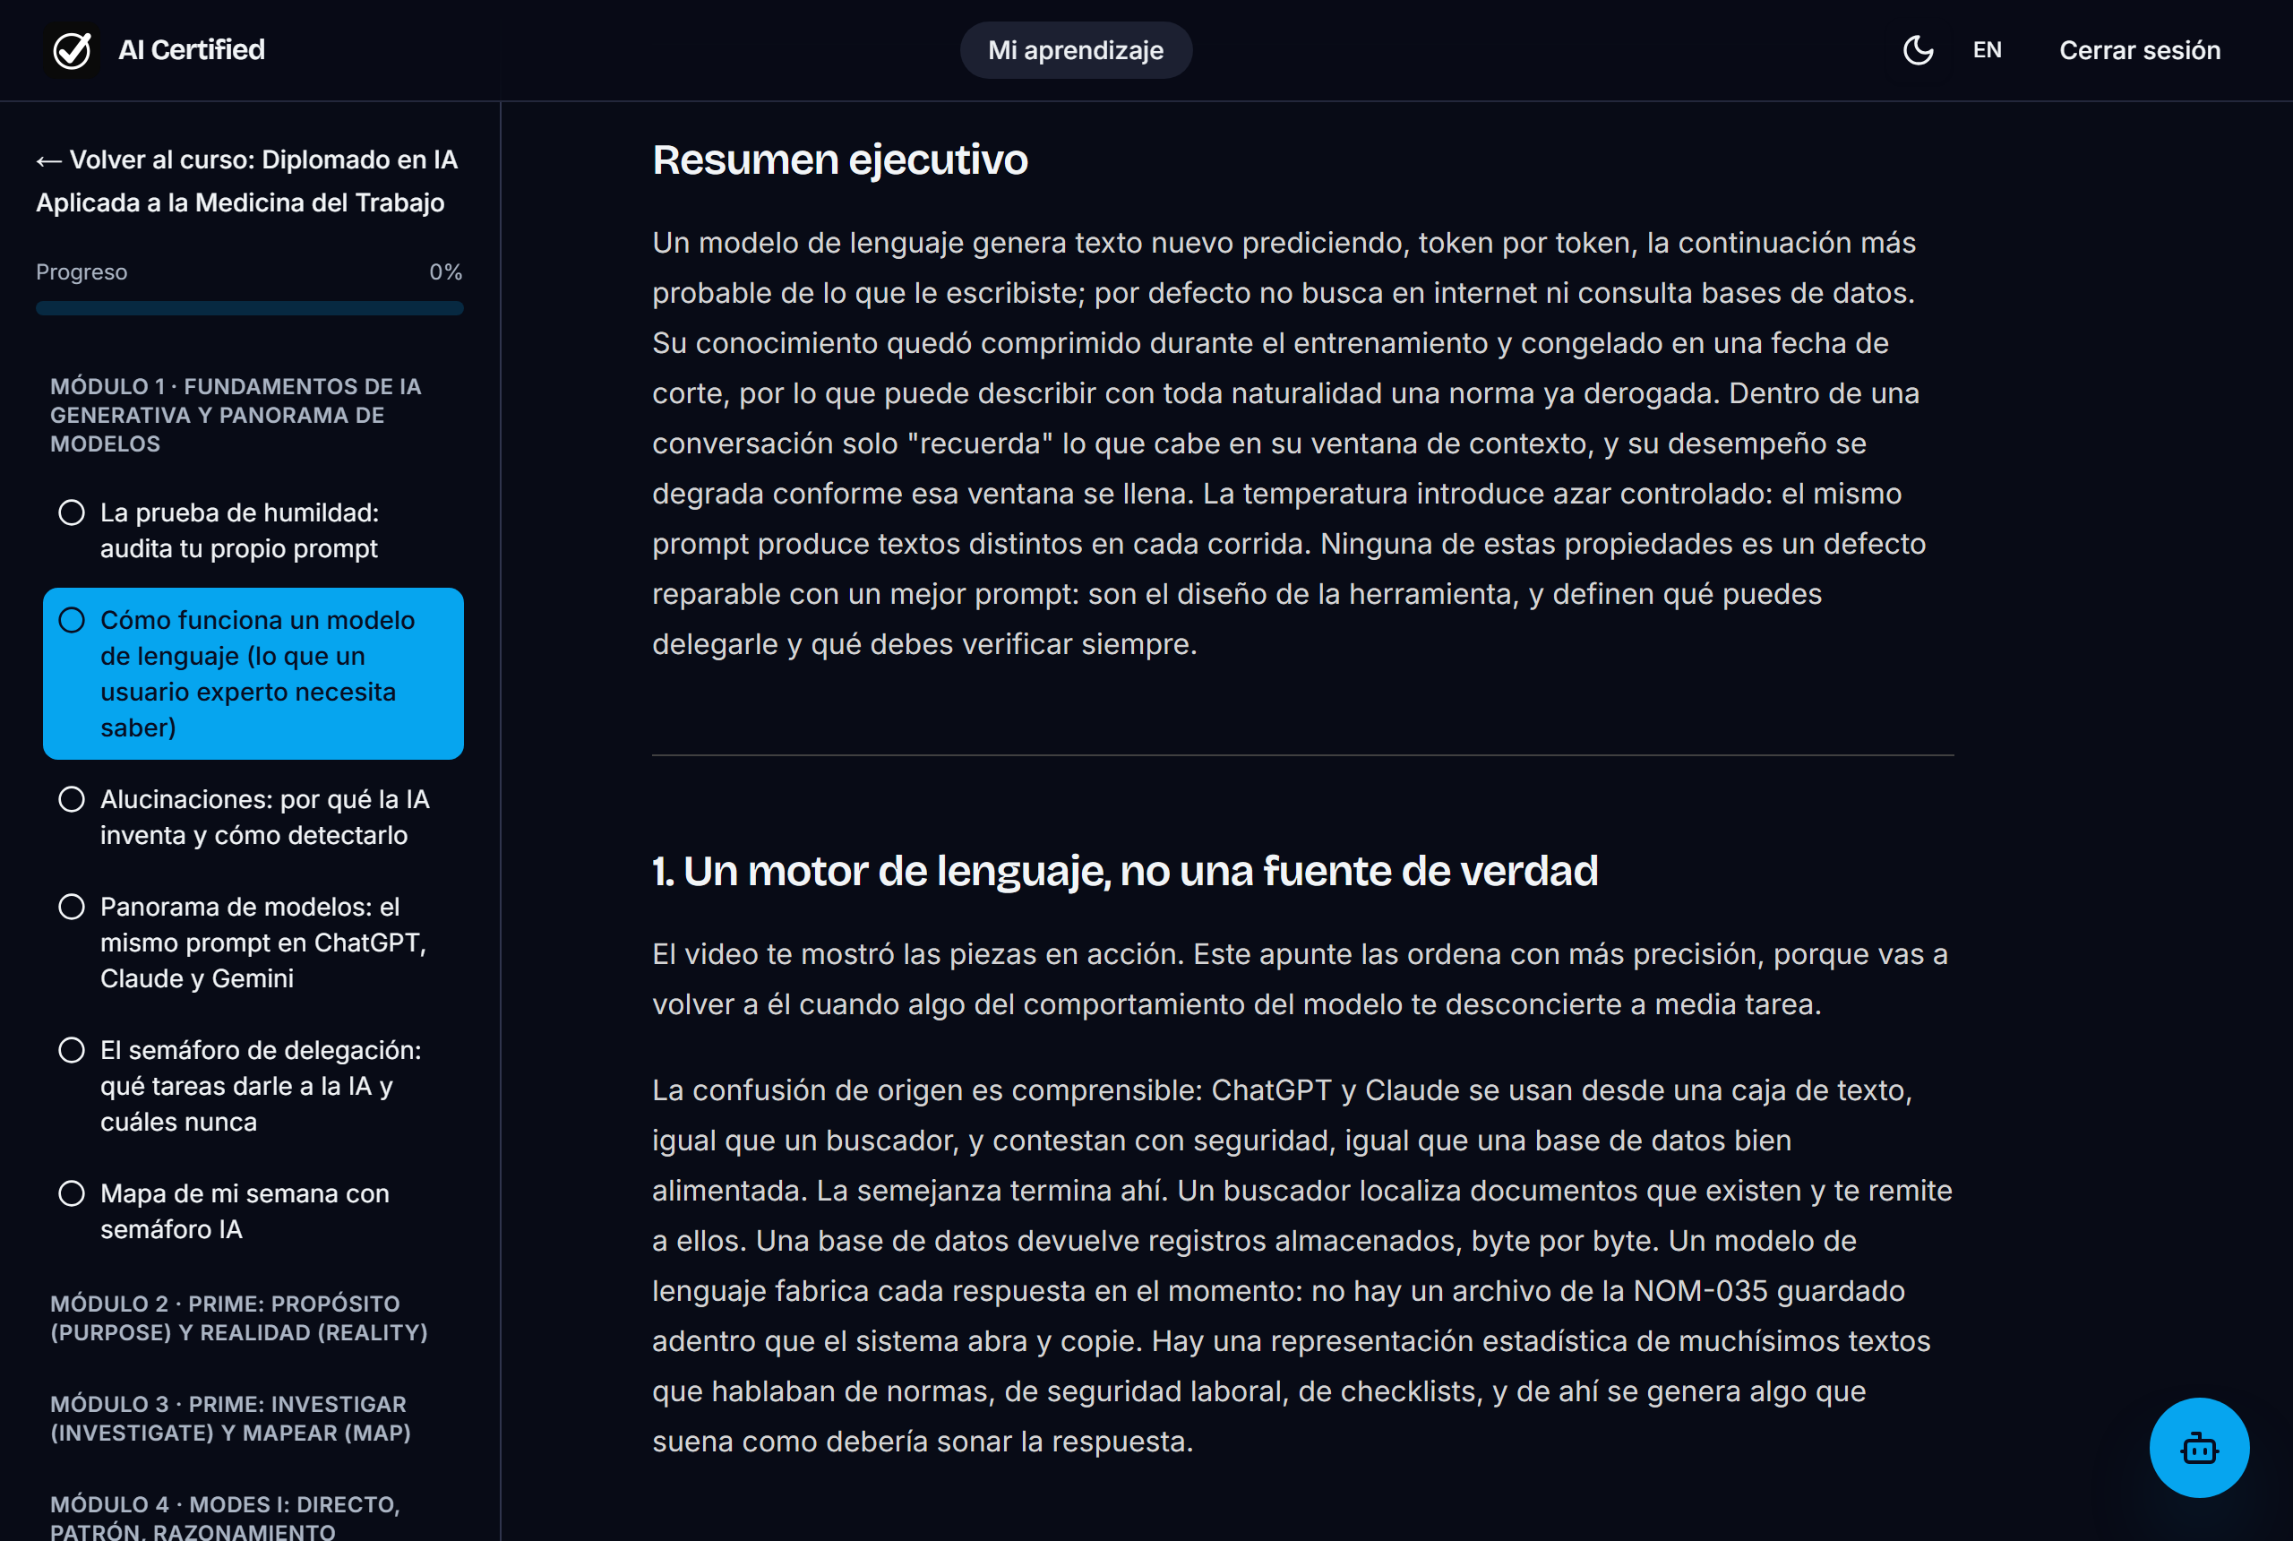Open the Mi aprendizaje tab
Screen dimensions: 2293x1541
[x=1076, y=50]
